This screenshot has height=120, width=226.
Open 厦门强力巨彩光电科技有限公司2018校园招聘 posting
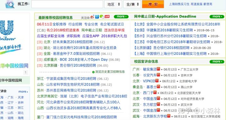point(81,117)
